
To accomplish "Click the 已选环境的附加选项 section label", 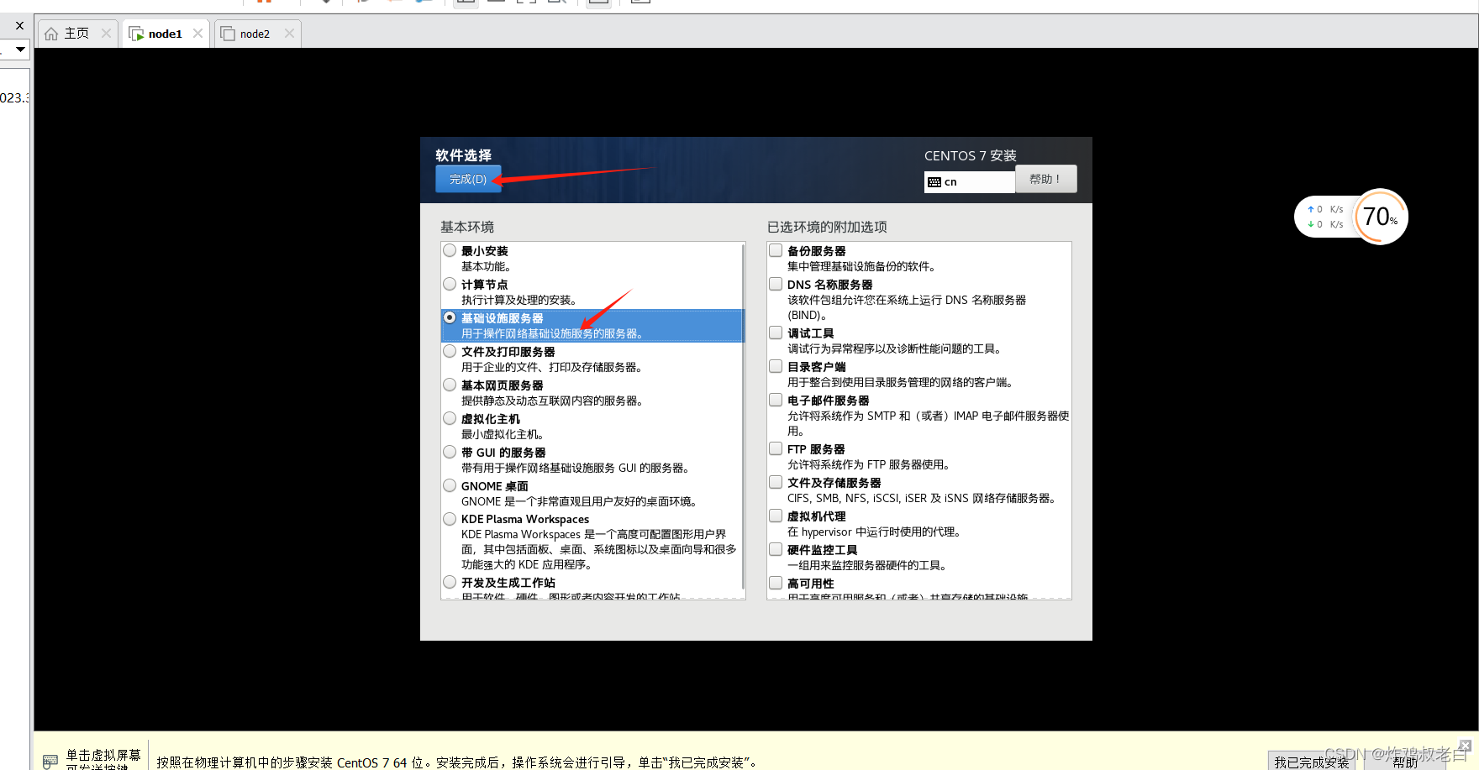I will pyautogui.click(x=827, y=227).
